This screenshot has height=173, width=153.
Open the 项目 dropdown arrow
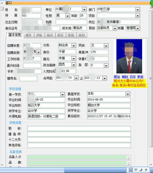pos(138,16)
